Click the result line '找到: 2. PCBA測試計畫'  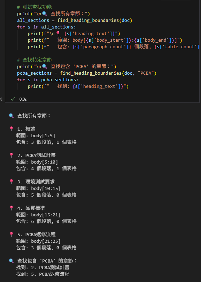click(x=43, y=268)
